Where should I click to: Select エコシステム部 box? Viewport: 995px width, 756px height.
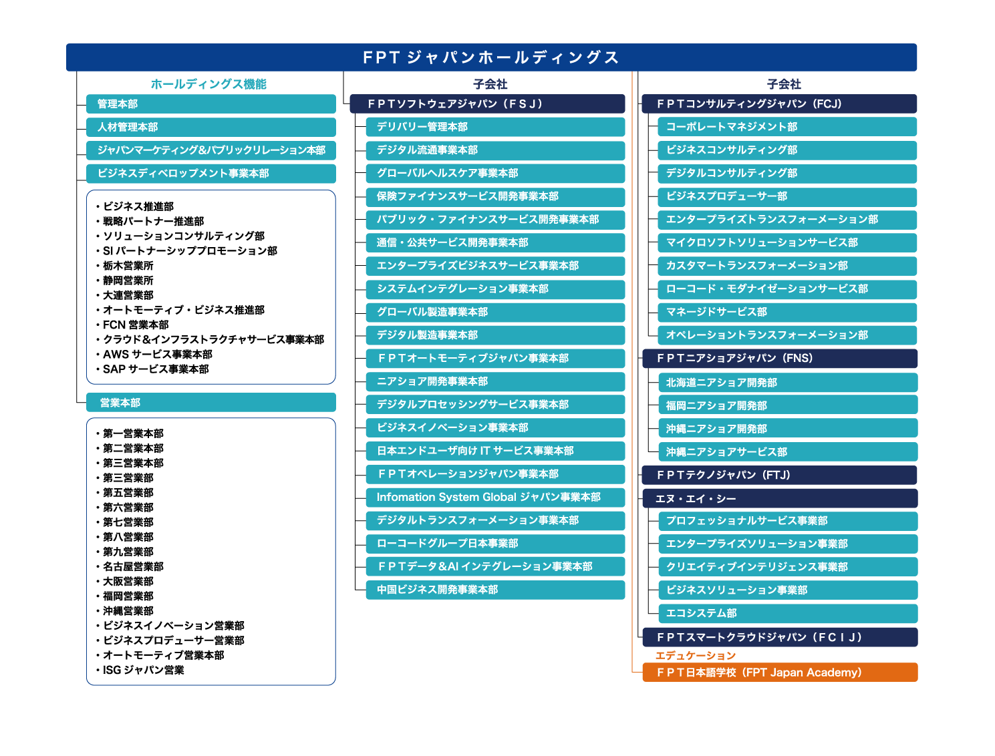pos(787,613)
